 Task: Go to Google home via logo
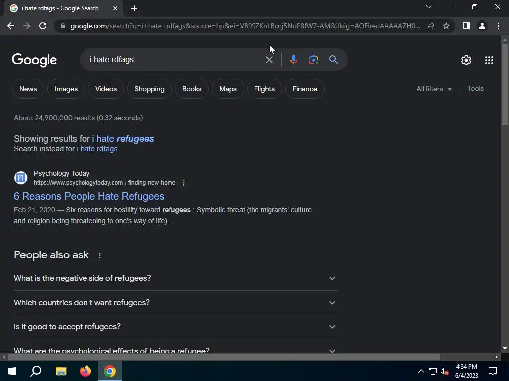[x=34, y=60]
